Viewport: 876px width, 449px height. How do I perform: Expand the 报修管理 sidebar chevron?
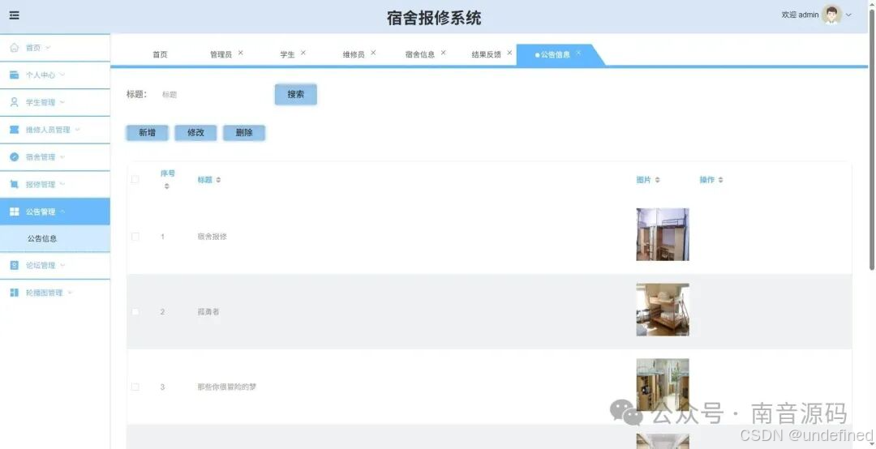[x=62, y=184]
